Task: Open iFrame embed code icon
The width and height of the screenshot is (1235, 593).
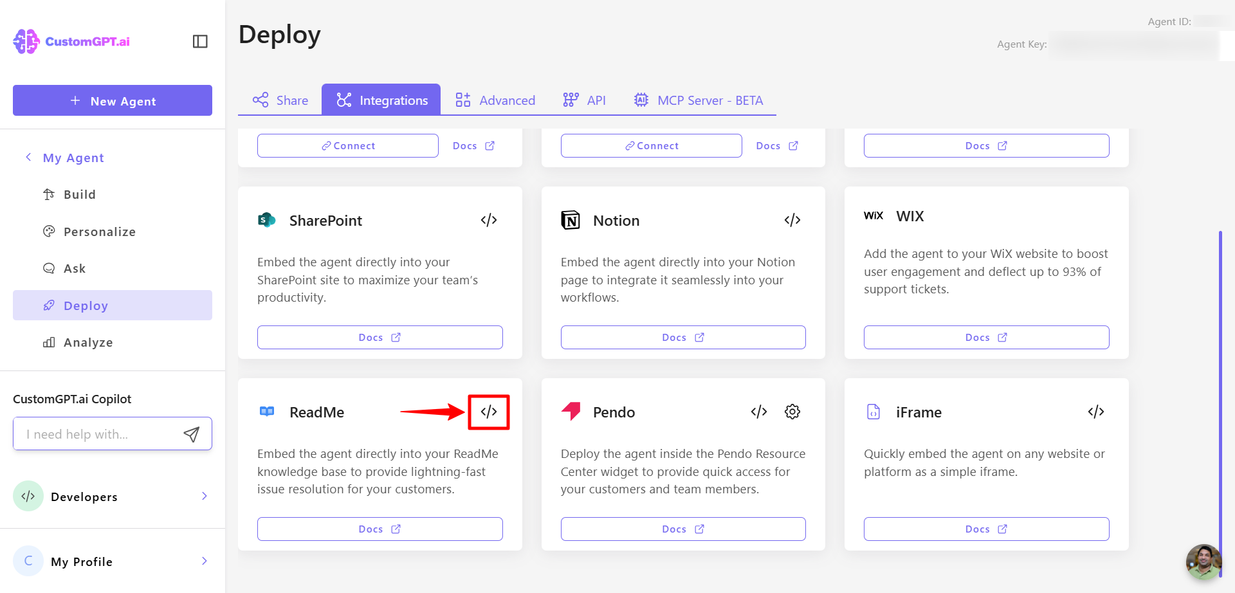Action: 1096,412
